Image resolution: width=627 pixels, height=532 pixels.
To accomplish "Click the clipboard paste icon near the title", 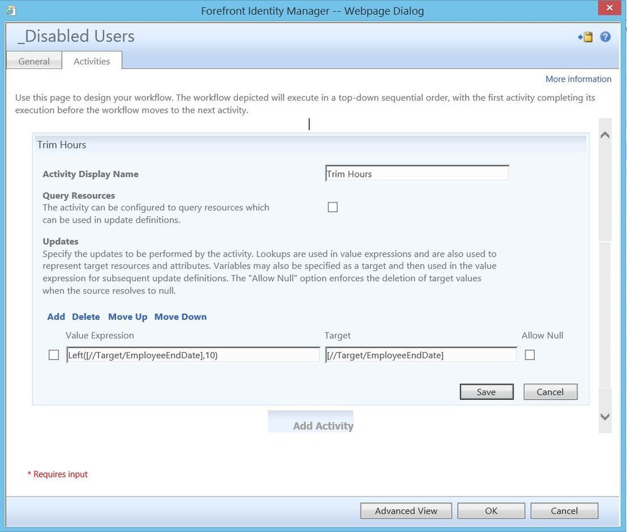I will pyautogui.click(x=586, y=37).
